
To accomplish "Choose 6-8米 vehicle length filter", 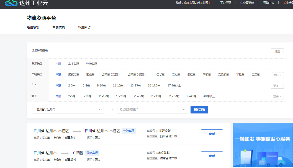I will coord(86,86).
